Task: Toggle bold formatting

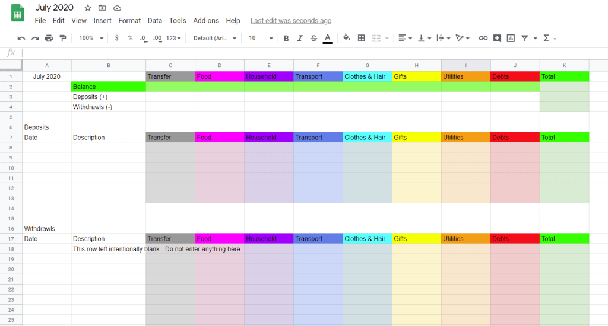Action: (286, 38)
